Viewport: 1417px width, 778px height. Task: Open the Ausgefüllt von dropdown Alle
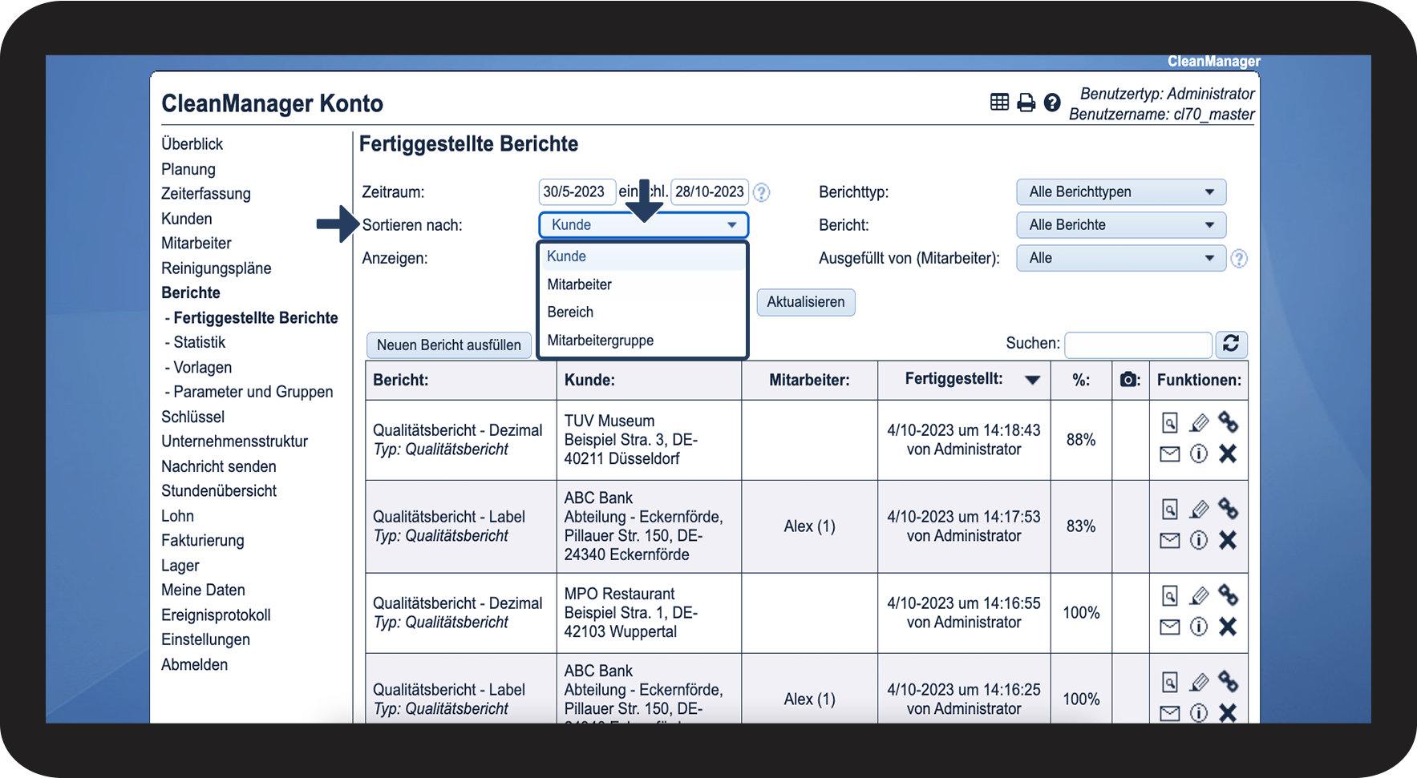[1121, 258]
